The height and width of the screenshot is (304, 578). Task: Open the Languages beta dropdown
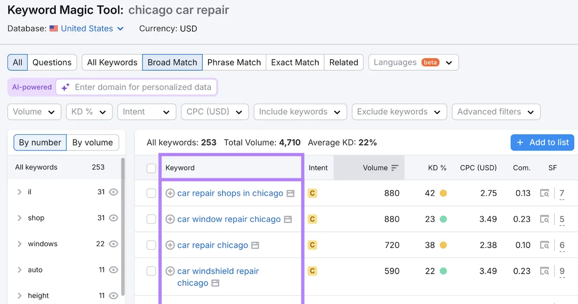(x=413, y=63)
